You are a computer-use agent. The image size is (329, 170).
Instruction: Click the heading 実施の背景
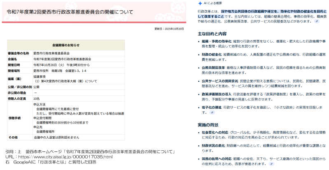coord(208,125)
